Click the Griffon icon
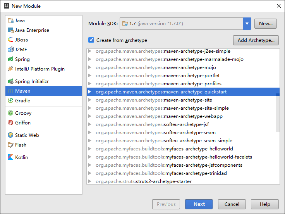This screenshot has width=285, height=214. coord(11,123)
